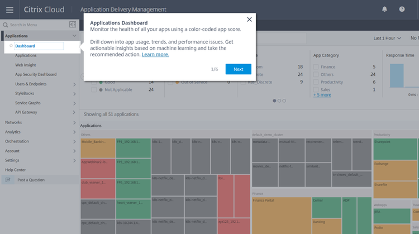419x234 pixels.
Task: Open the Learn more link
Action: point(155,55)
